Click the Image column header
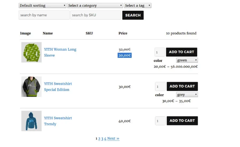The image size is (240, 147). 25,33
